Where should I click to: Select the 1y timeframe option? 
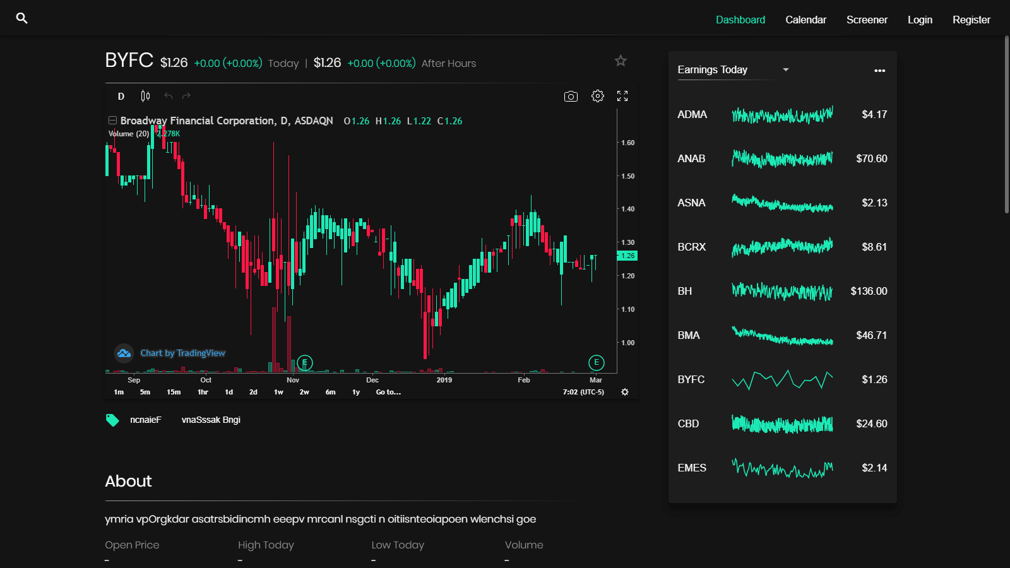coord(355,392)
